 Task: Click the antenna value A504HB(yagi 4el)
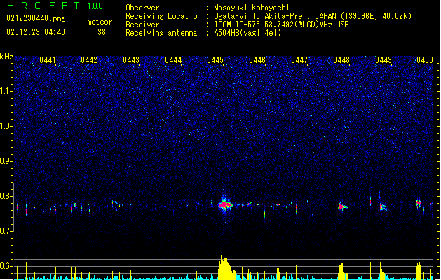(x=247, y=33)
